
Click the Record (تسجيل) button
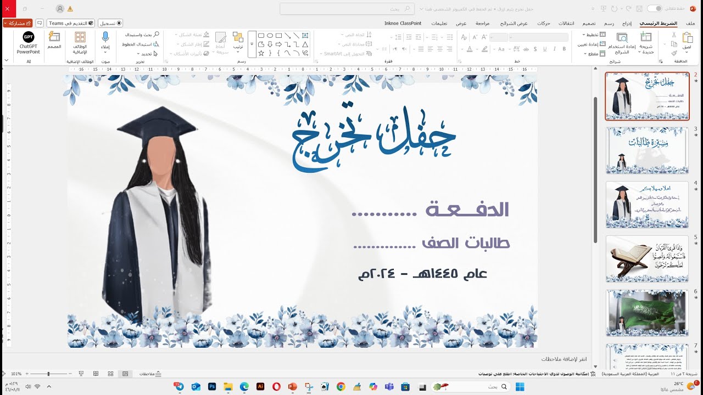111,23
